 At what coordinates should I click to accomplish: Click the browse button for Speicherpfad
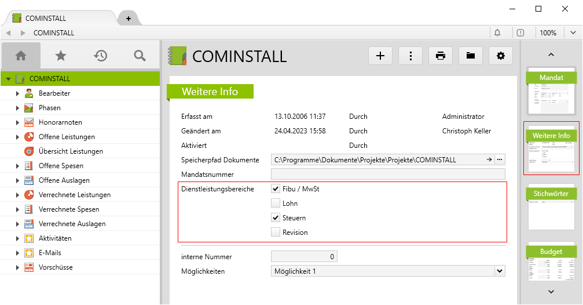(x=500, y=159)
